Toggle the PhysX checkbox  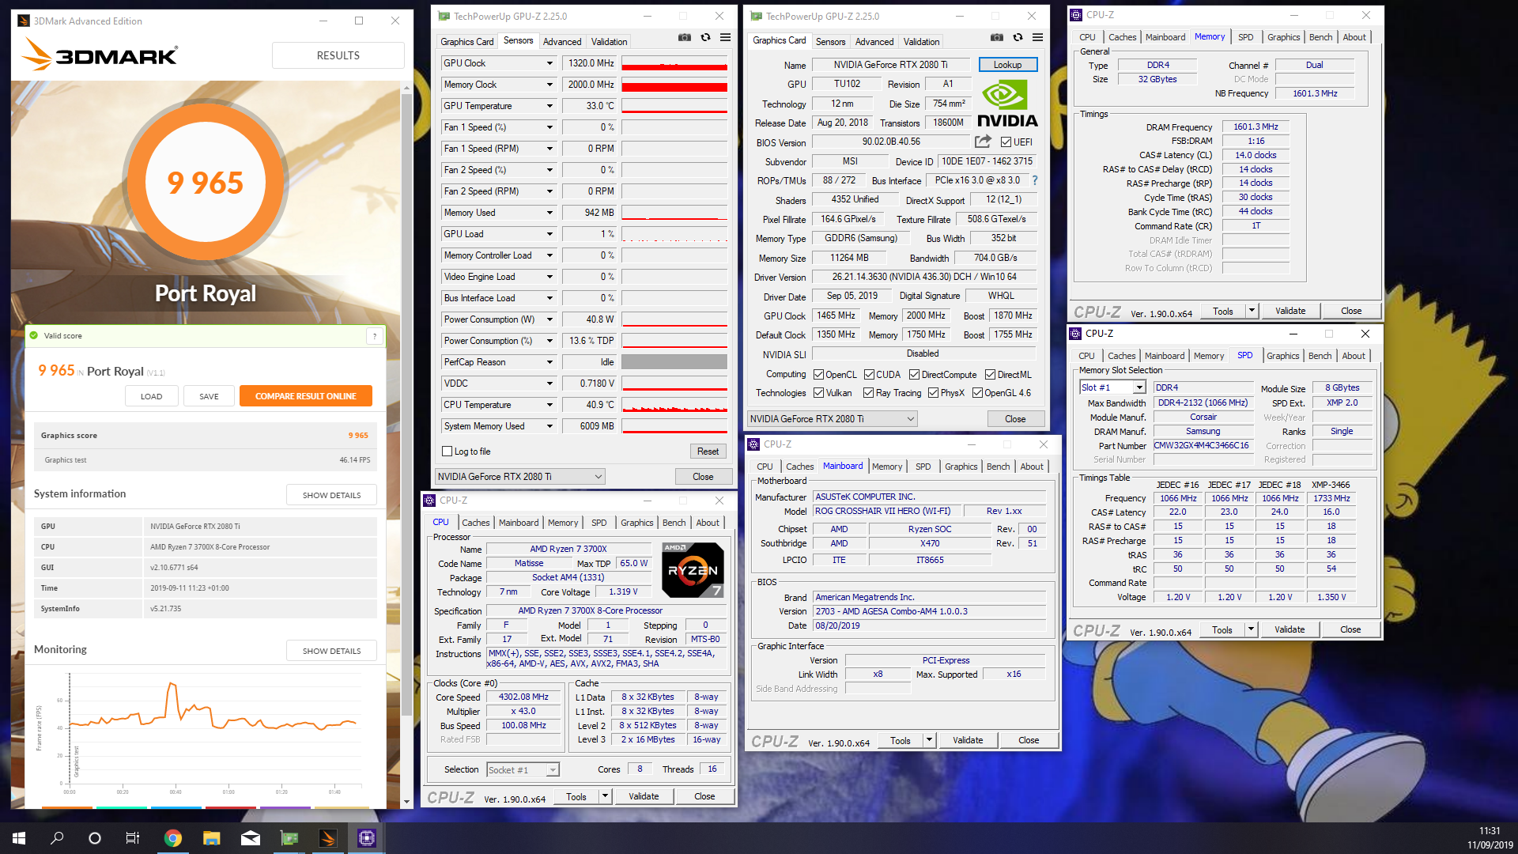[933, 393]
